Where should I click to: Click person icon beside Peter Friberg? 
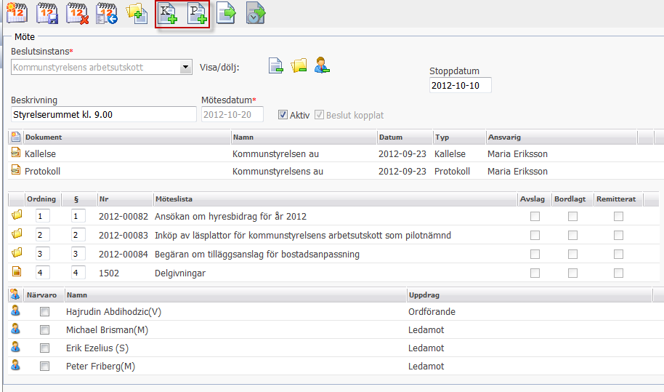tap(15, 365)
